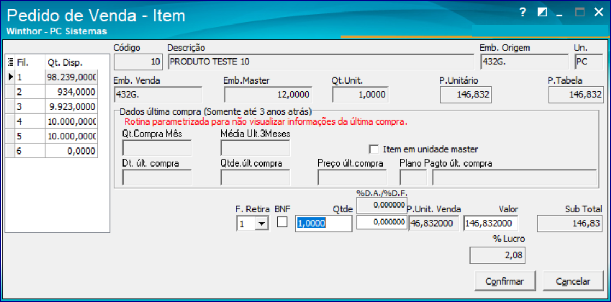The width and height of the screenshot is (611, 302).
Task: Select the 9.923,0000 quantity cell
Action: [x=71, y=106]
